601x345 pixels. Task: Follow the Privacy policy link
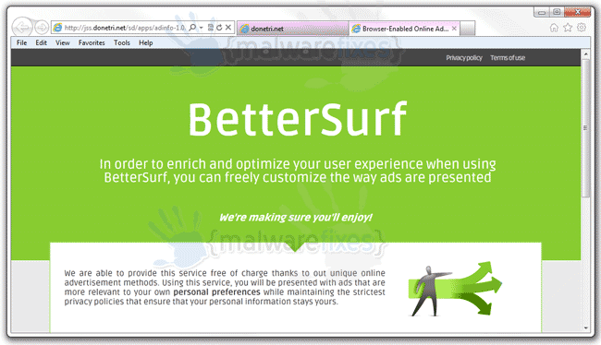[464, 58]
